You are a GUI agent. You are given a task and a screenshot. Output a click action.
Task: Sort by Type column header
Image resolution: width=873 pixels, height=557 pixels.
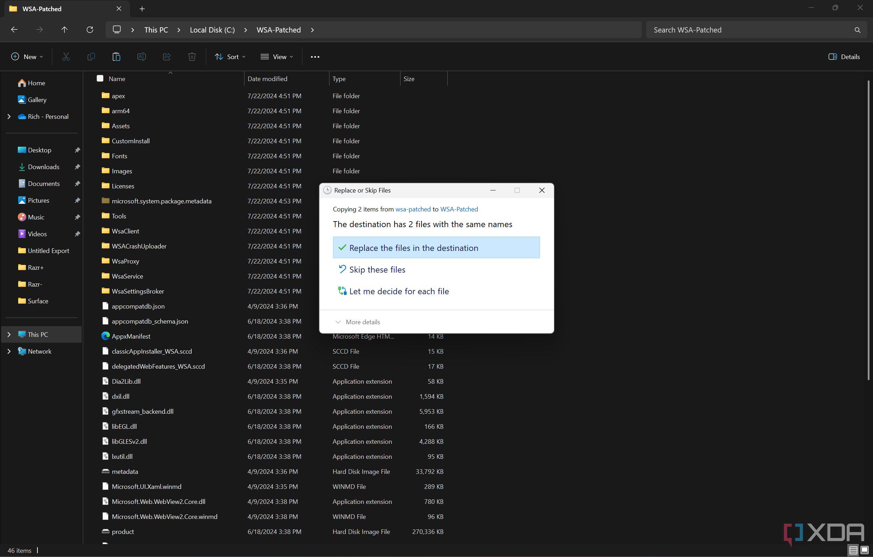point(339,79)
